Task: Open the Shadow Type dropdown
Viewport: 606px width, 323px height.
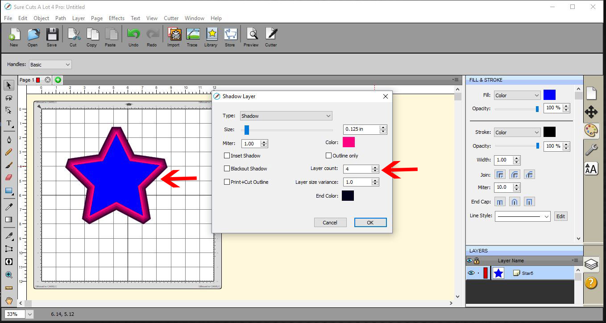Action: pos(286,116)
